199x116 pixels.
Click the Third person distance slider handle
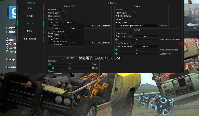[116, 39]
